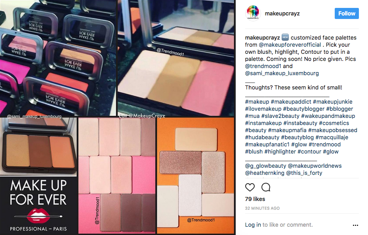368x235 pixels.
Task: Click the comment speech bubble icon
Action: coord(266,188)
